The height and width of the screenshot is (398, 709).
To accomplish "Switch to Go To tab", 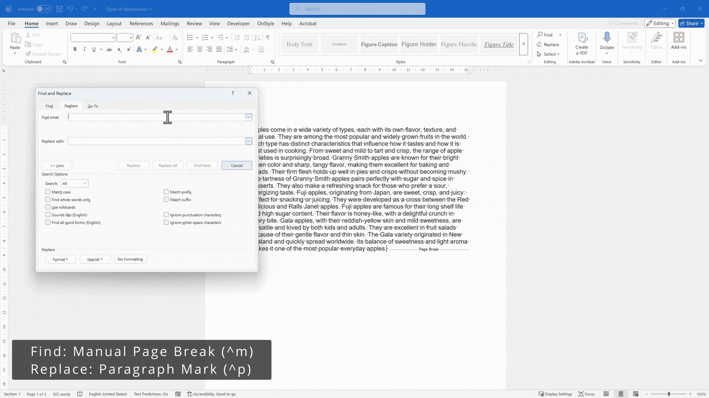I will tap(93, 106).
